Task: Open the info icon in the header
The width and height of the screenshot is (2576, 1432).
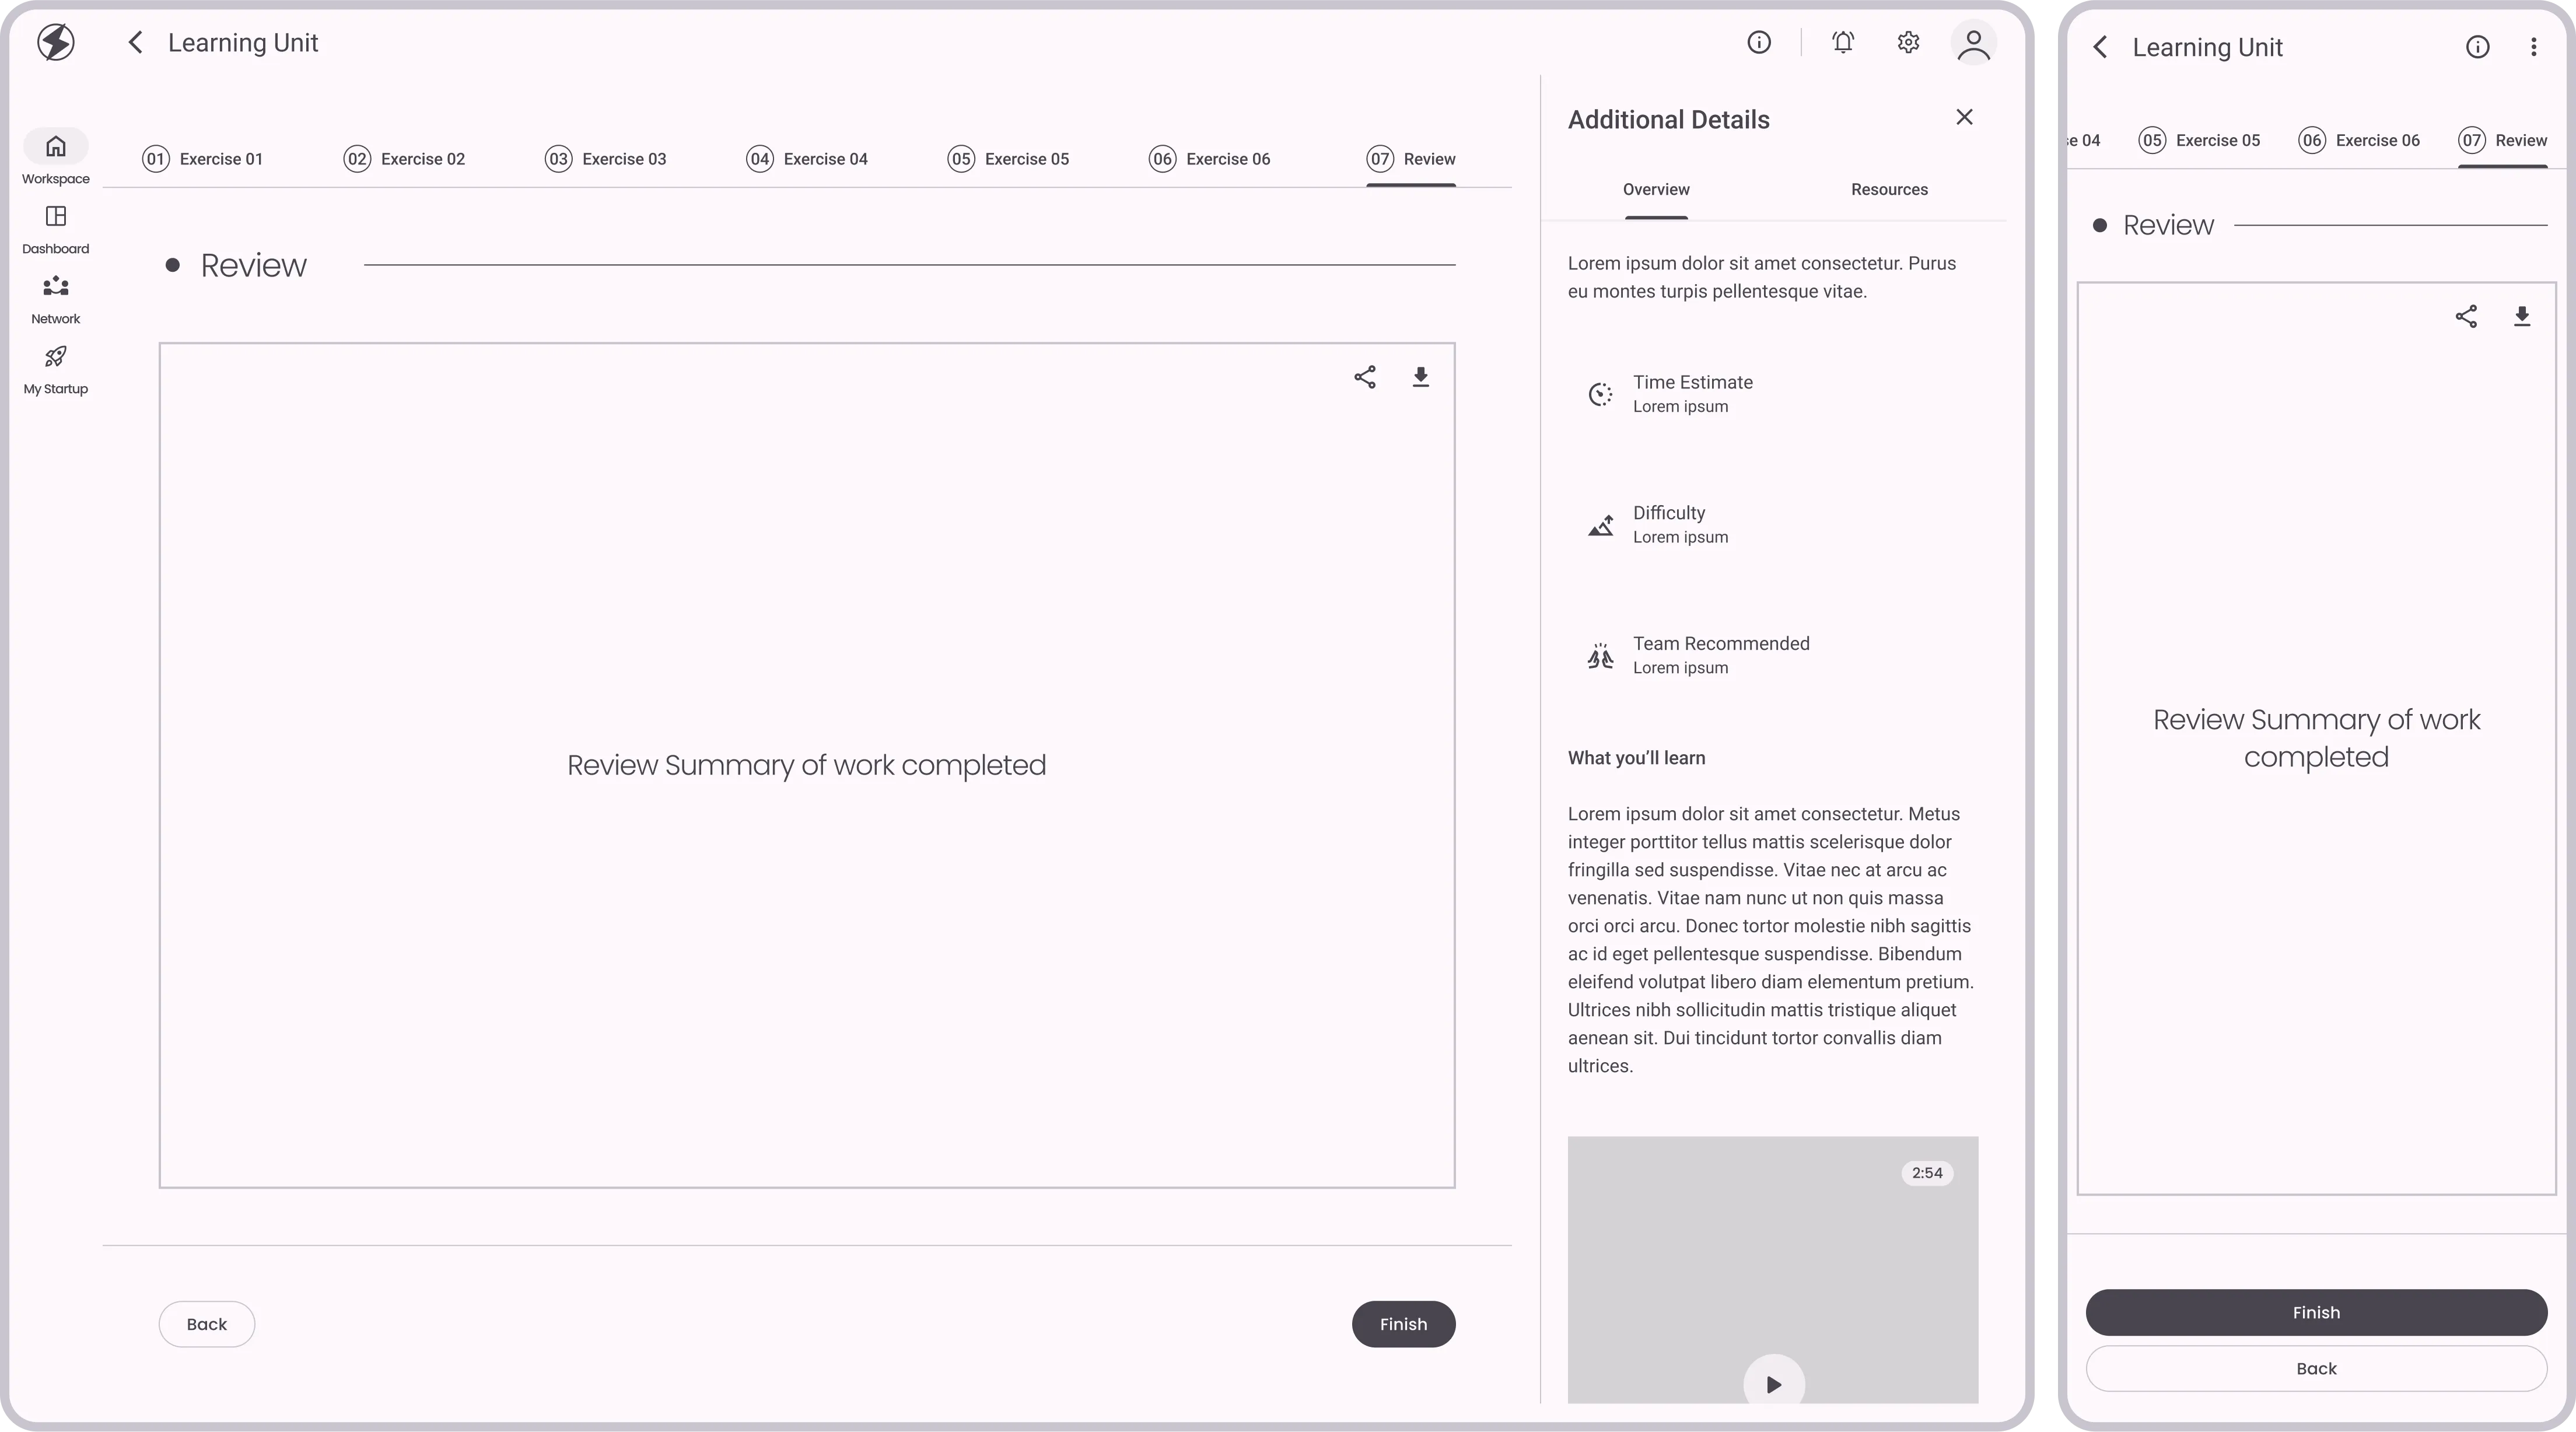Action: [x=1759, y=42]
